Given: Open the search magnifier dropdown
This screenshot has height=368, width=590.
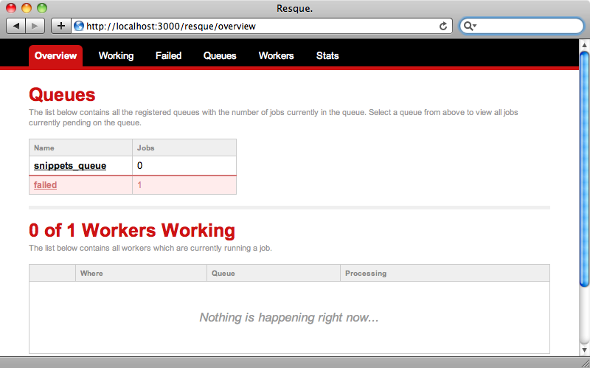Looking at the screenshot, I should 470,26.
